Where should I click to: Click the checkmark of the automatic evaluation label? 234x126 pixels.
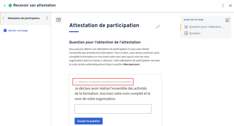pos(76,82)
